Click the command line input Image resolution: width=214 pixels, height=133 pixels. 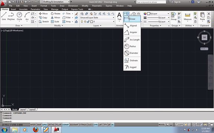tap(107, 122)
